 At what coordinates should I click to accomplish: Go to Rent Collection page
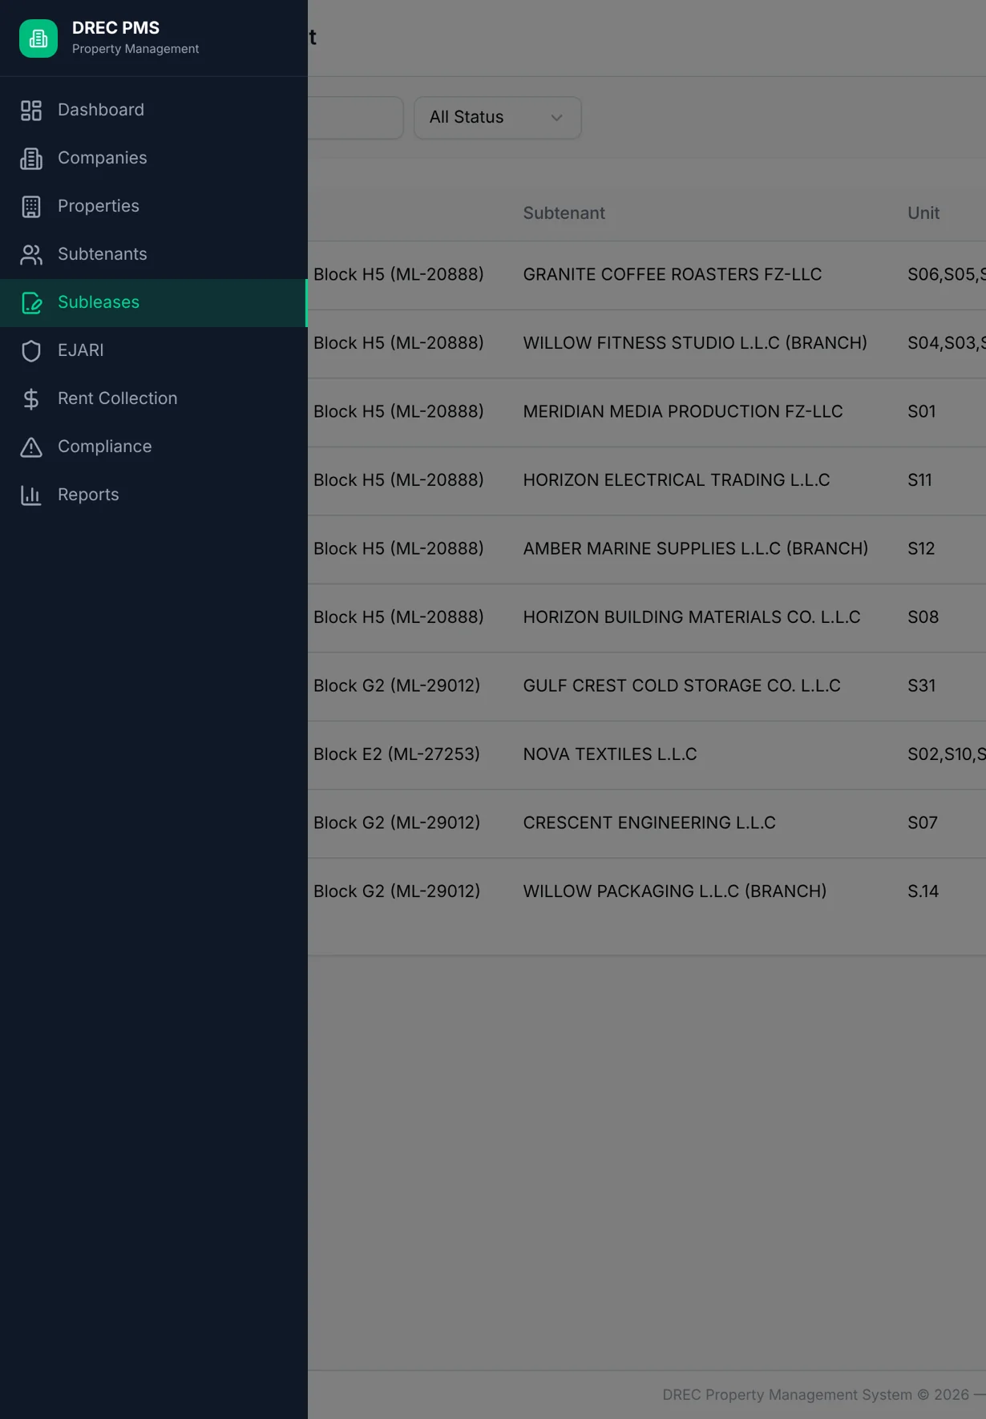click(154, 399)
